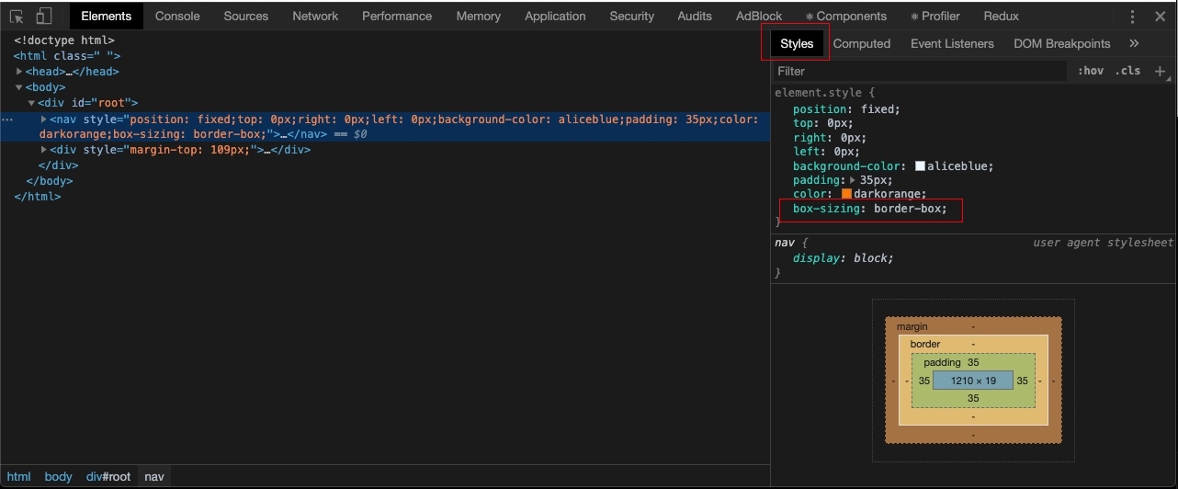Switch to the Computed sidebar tab
The height and width of the screenshot is (489, 1178).
point(862,43)
